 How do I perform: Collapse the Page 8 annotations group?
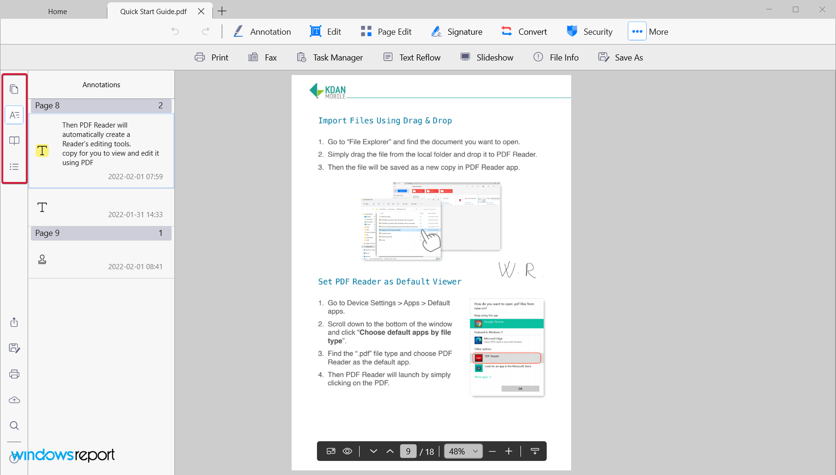pyautogui.click(x=101, y=106)
